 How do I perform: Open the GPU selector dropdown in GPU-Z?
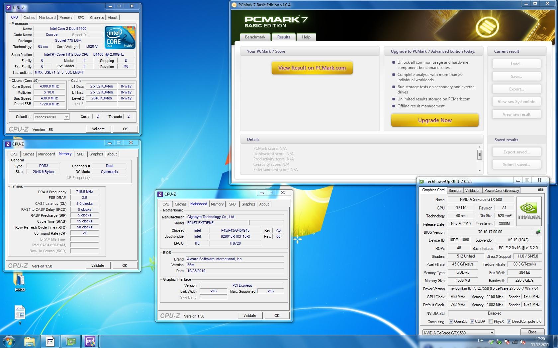(458, 333)
